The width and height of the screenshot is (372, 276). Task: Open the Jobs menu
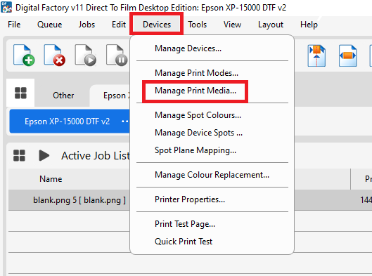pyautogui.click(x=86, y=25)
